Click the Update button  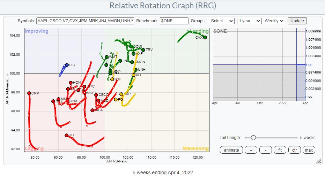coord(297,21)
